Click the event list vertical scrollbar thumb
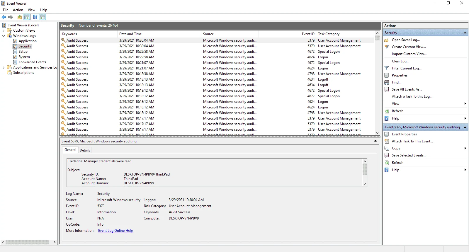 coord(378,38)
